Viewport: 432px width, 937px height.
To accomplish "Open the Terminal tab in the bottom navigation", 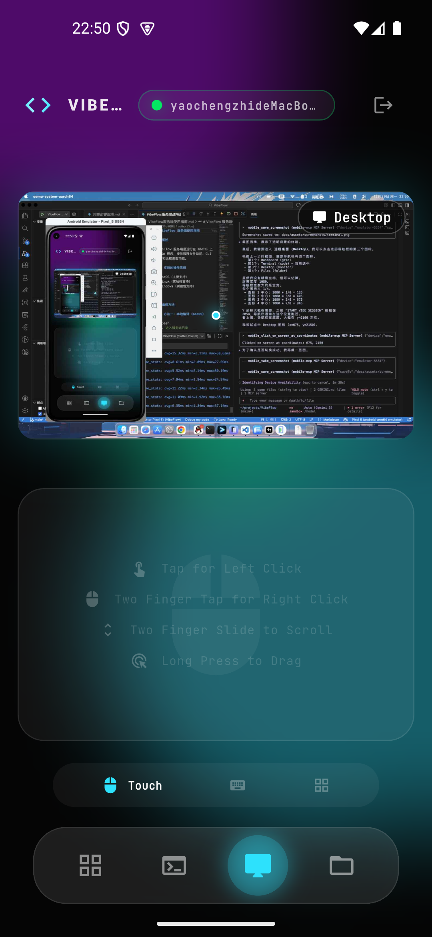I will click(174, 865).
